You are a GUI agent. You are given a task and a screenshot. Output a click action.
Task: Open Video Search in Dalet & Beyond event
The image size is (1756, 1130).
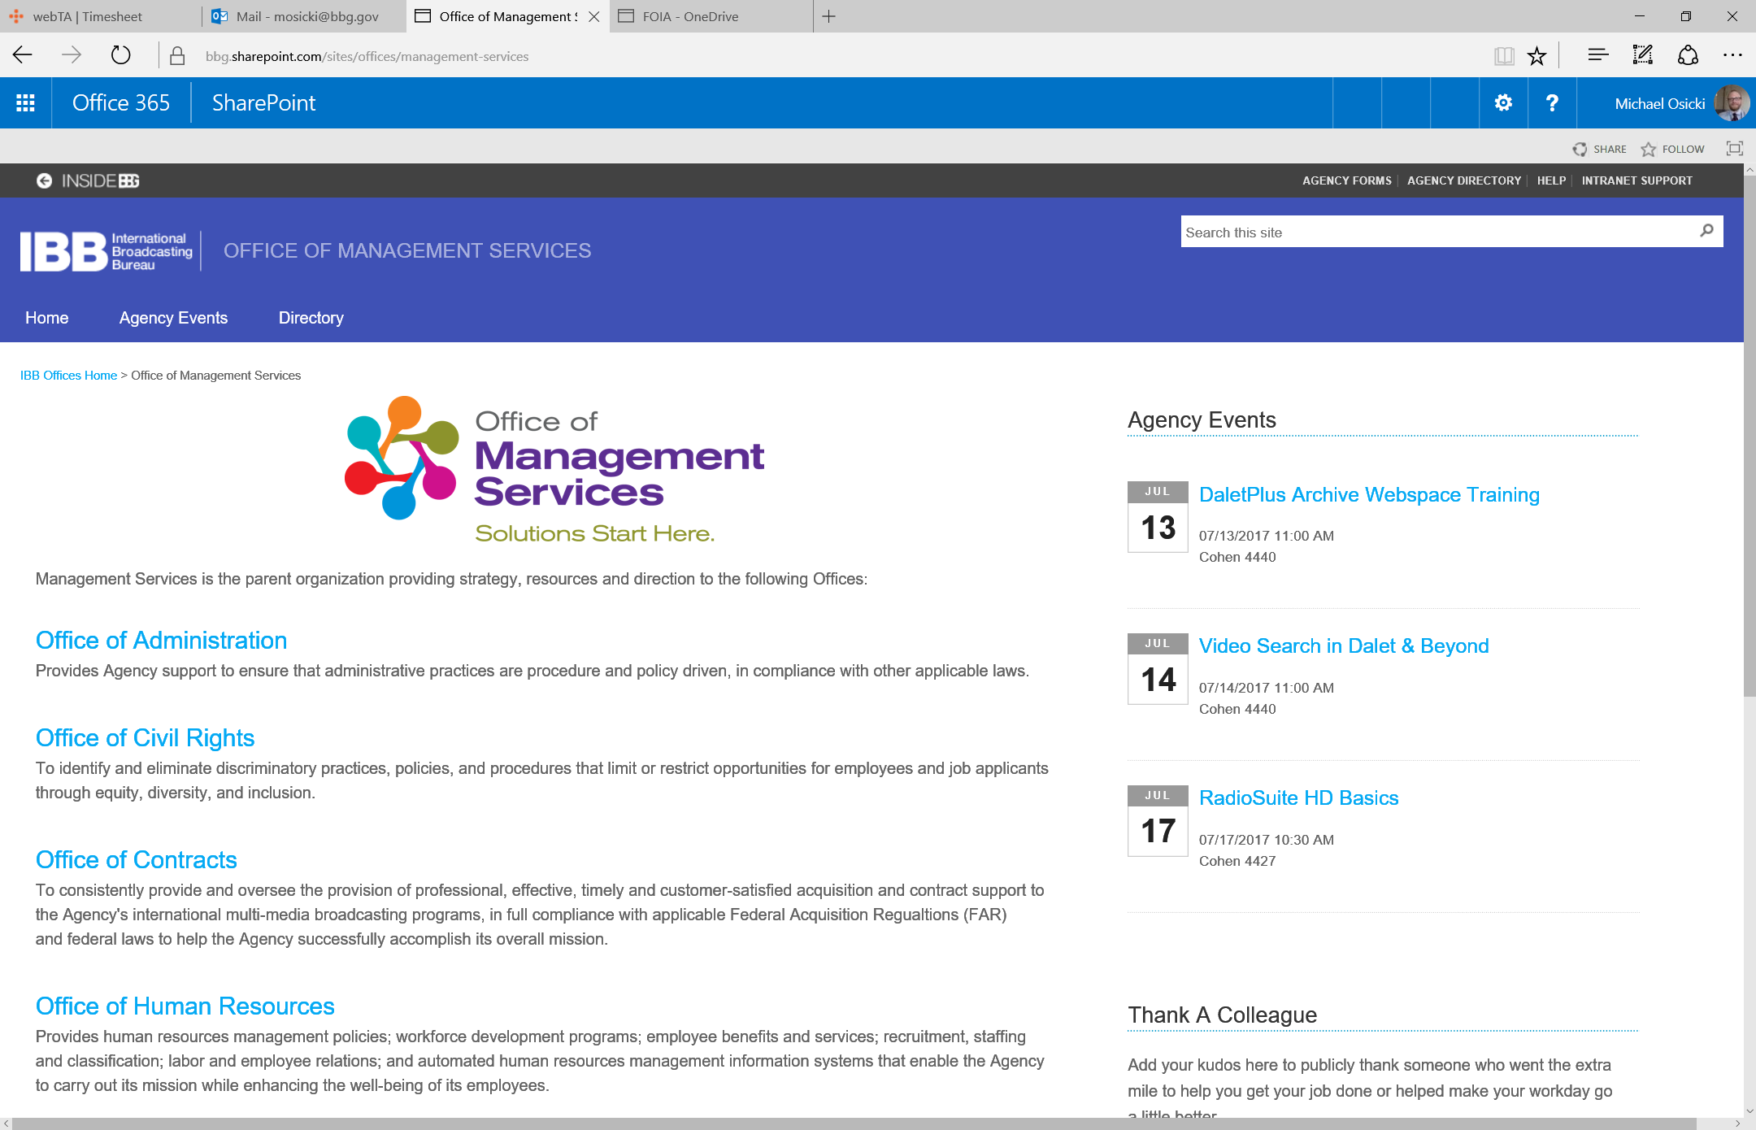pos(1344,646)
